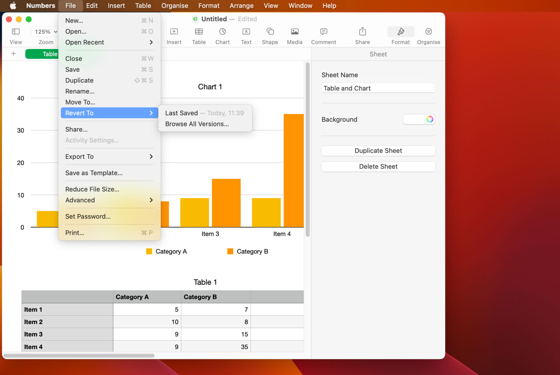
Task: Click the Share icon in the toolbar
Action: [x=362, y=35]
